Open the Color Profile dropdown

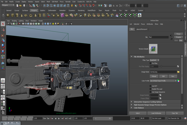point(163,81)
